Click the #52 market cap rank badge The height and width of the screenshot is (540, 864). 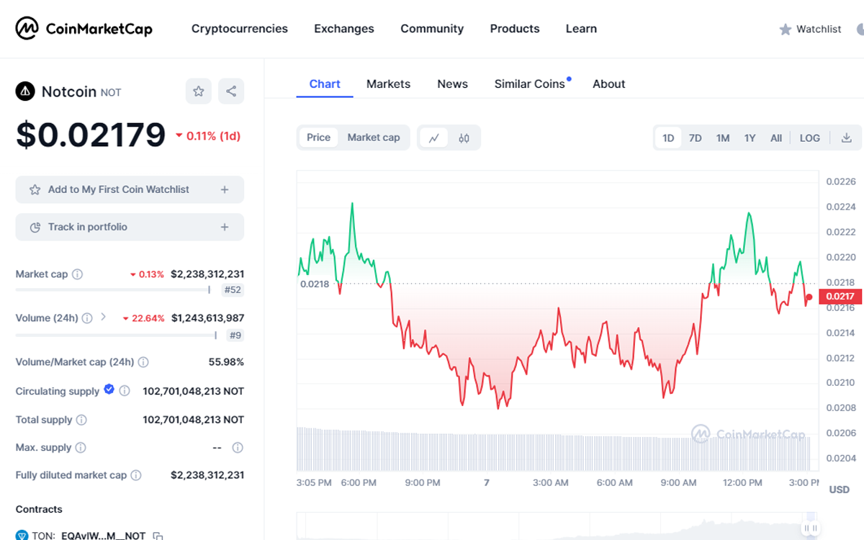click(233, 290)
